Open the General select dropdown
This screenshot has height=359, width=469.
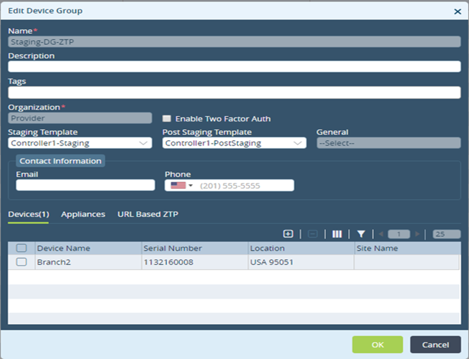click(x=388, y=143)
